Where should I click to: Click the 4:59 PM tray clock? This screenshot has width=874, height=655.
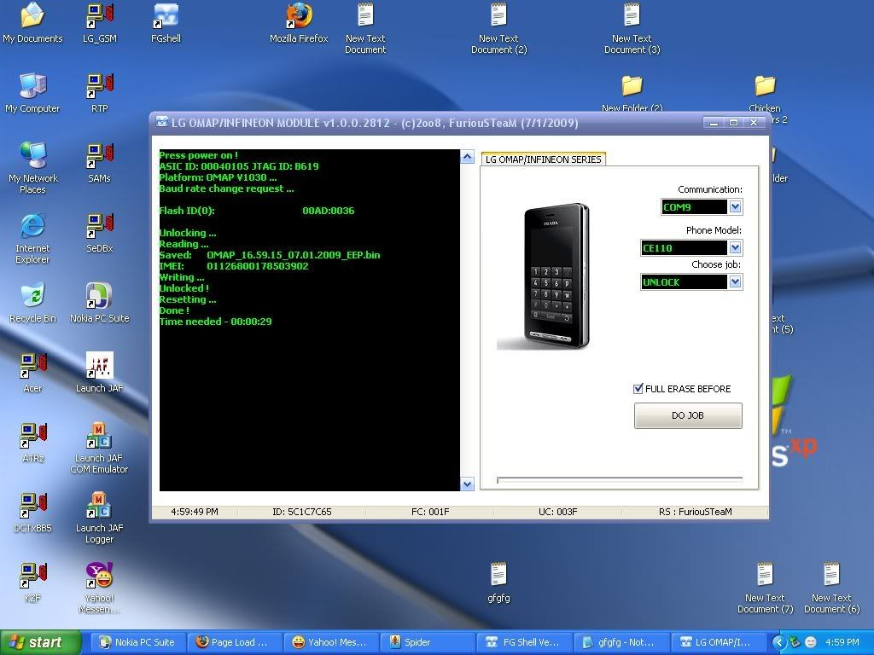click(x=842, y=642)
